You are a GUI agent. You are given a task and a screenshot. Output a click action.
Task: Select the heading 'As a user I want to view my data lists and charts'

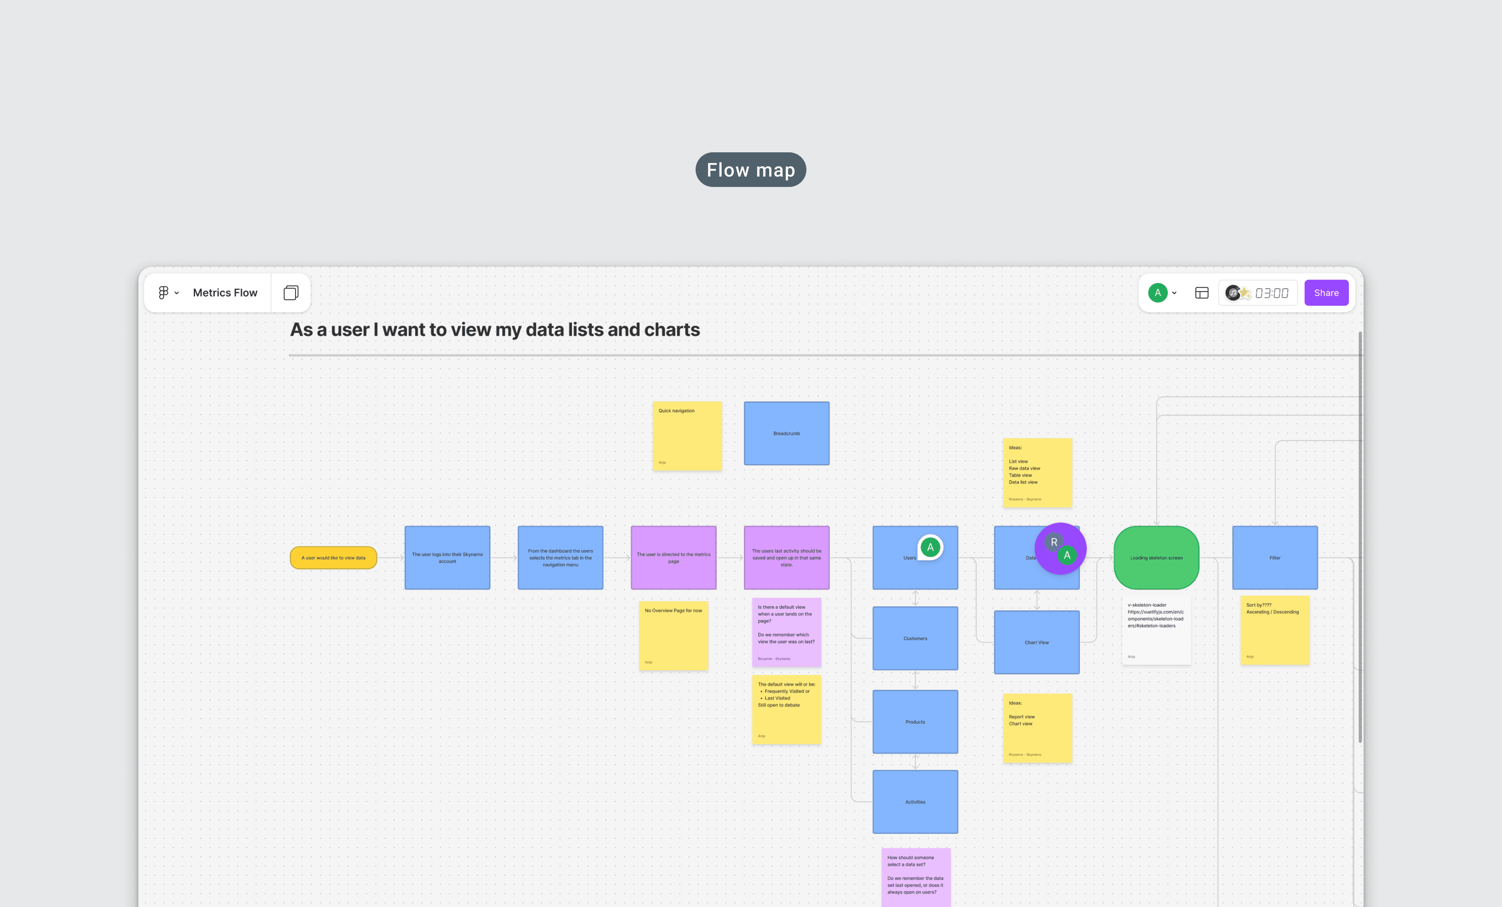(494, 329)
